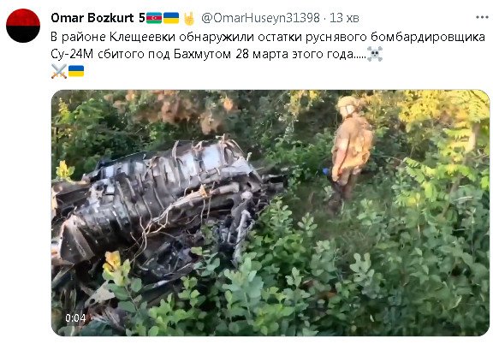The height and width of the screenshot is (344, 493).
Task: Click the Ukraine flag emoji below tweet text
Action: pyautogui.click(x=76, y=71)
